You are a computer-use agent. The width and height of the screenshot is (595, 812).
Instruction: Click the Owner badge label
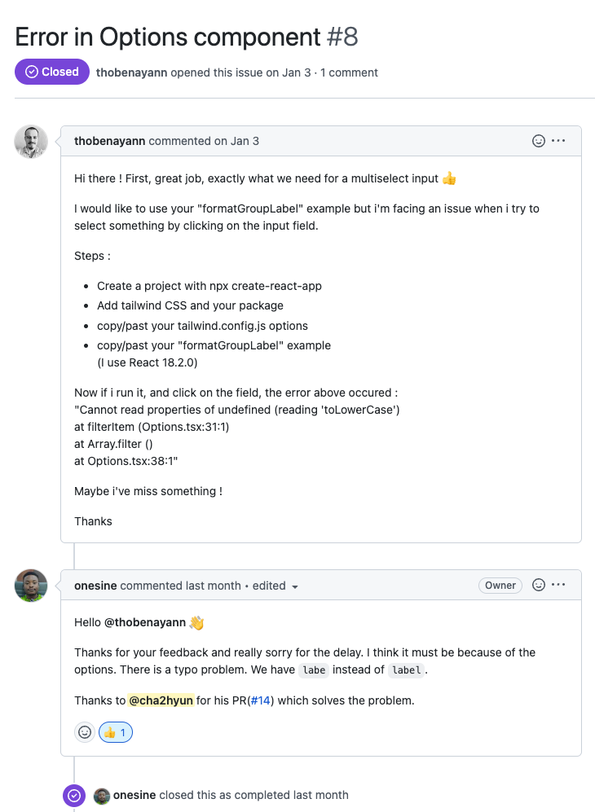500,585
